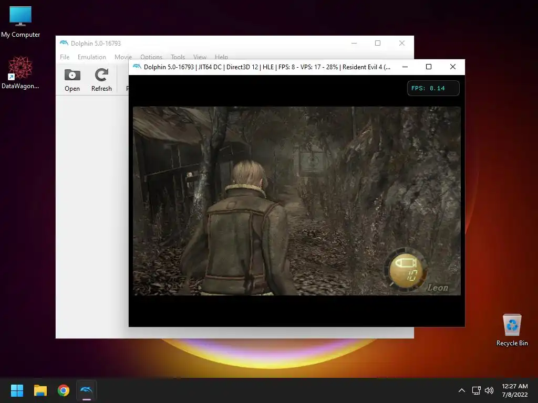
Task: Select the Recycle Bin desktop icon
Action: tap(512, 330)
